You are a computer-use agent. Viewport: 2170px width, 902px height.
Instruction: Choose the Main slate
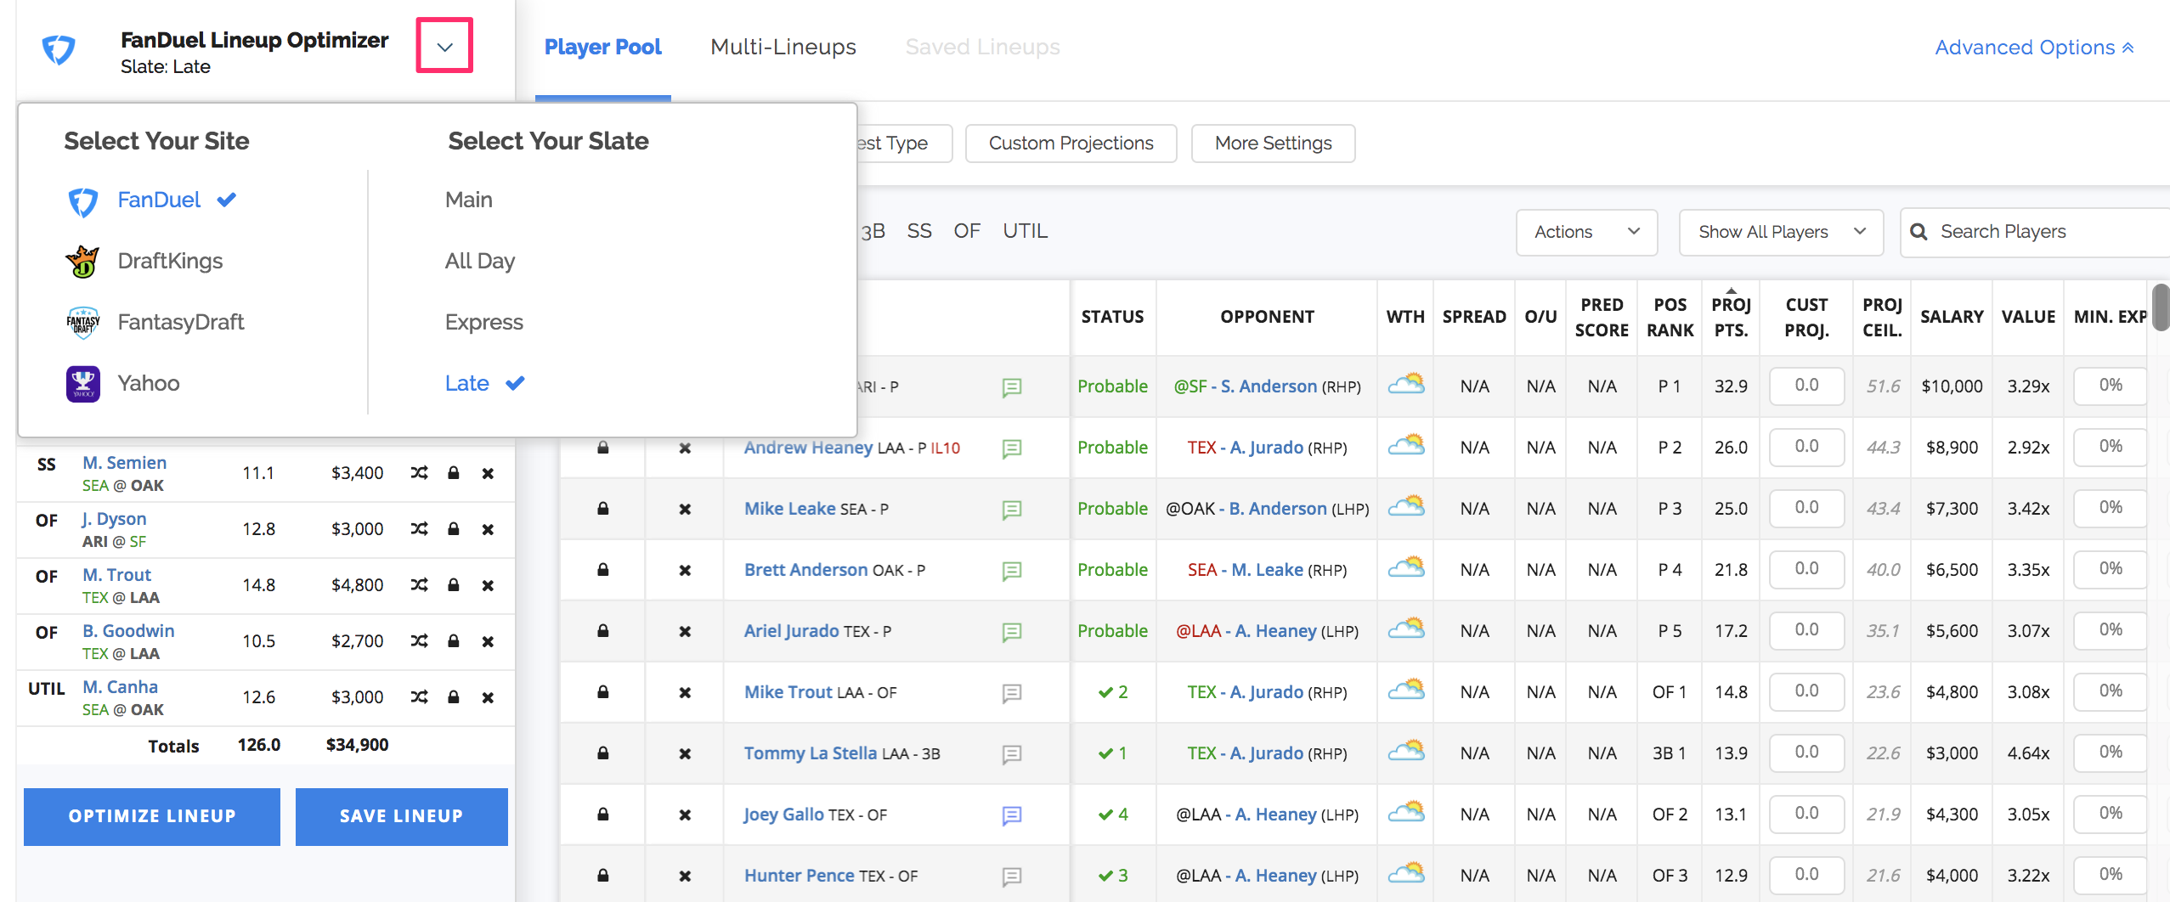tap(468, 200)
